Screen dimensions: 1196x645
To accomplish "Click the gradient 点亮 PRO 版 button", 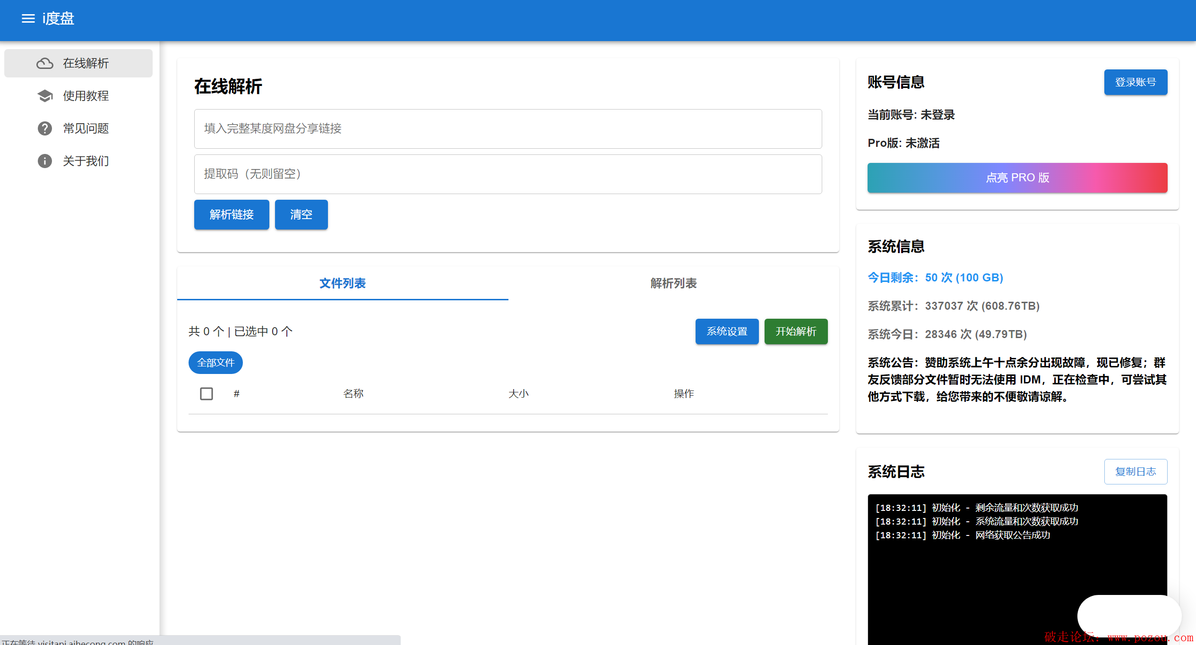I will click(1017, 178).
